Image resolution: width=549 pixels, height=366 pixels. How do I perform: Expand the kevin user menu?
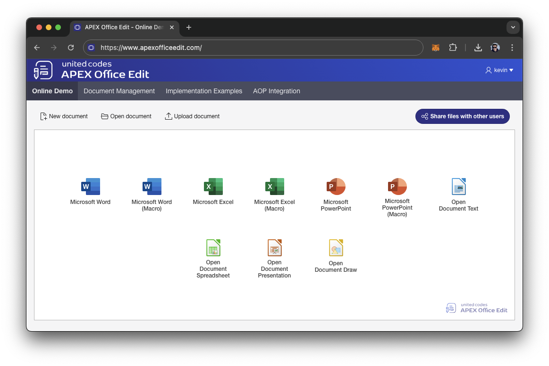click(x=499, y=70)
